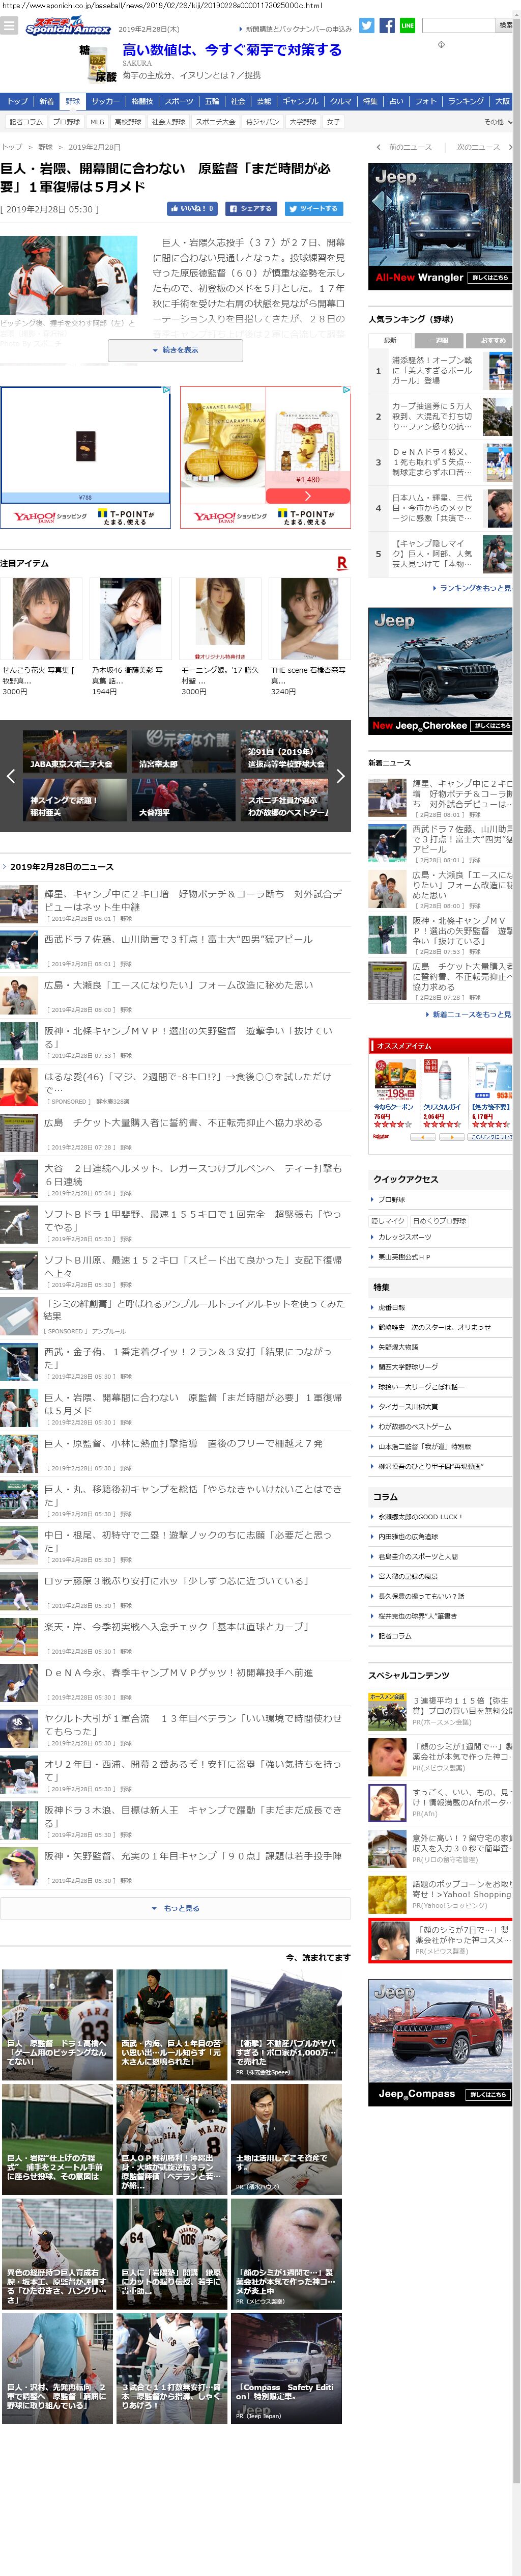Open 隠しマイク in quick access
Viewport: 521px width, 2576px height.
click(x=388, y=1221)
